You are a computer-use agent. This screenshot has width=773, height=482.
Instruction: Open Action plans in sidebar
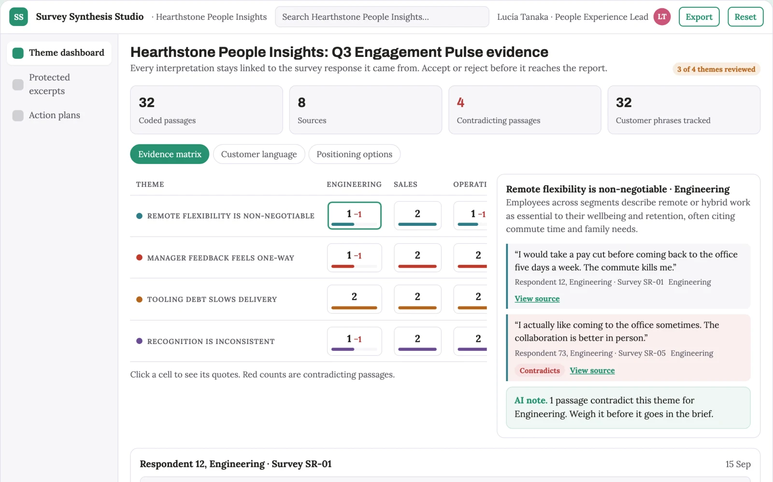(59, 115)
